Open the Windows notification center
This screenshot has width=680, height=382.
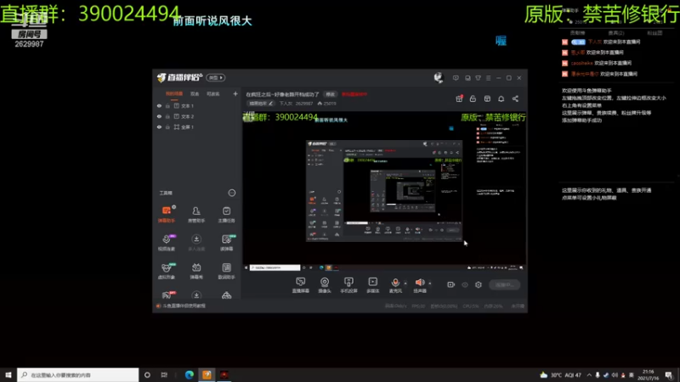[669, 375]
